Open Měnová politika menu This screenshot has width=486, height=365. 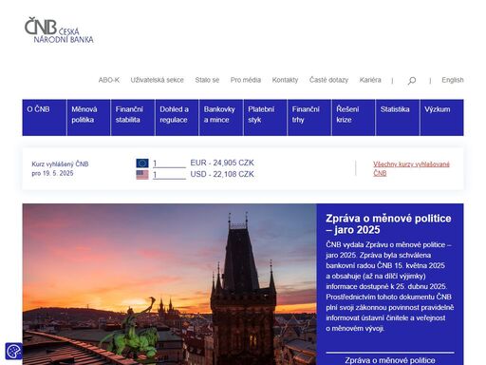(x=88, y=118)
